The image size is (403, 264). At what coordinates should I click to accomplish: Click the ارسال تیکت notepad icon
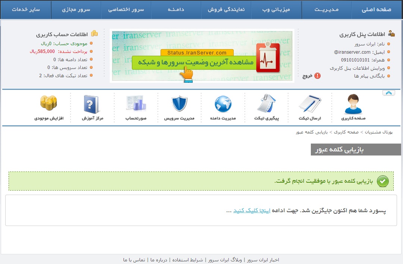310,104
